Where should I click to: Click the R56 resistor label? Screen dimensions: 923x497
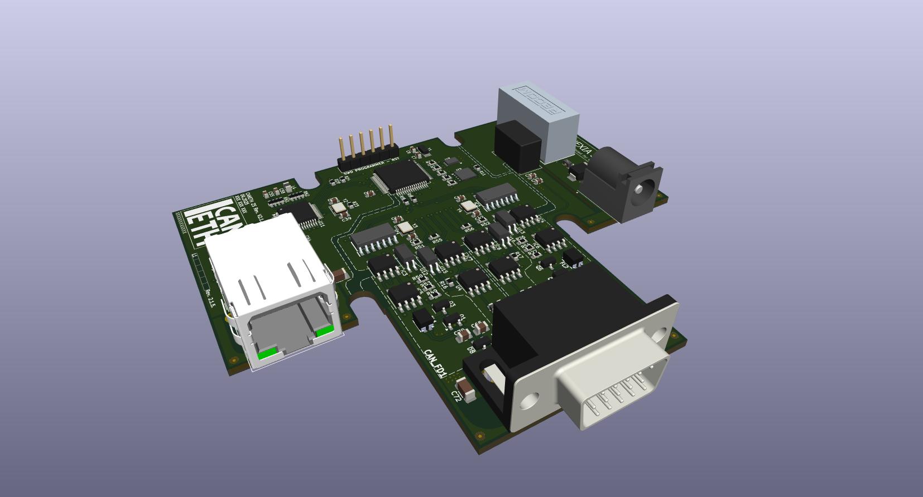469,228
